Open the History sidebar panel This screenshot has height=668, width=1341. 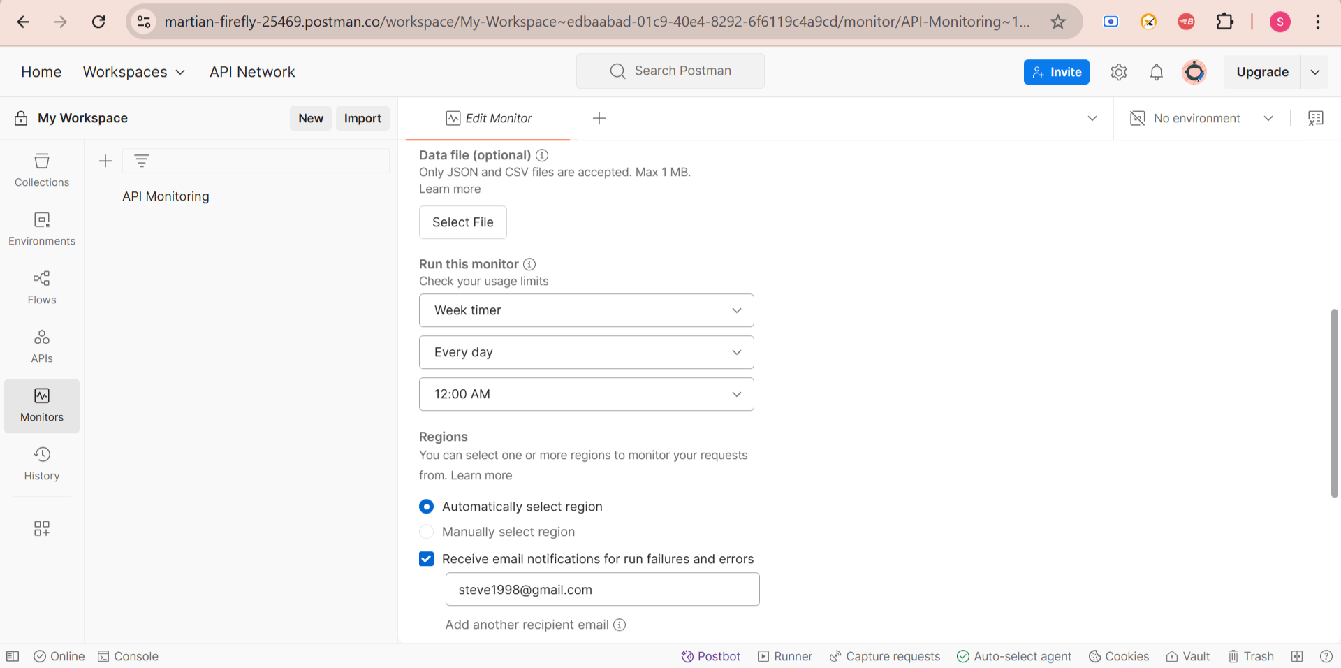42,464
